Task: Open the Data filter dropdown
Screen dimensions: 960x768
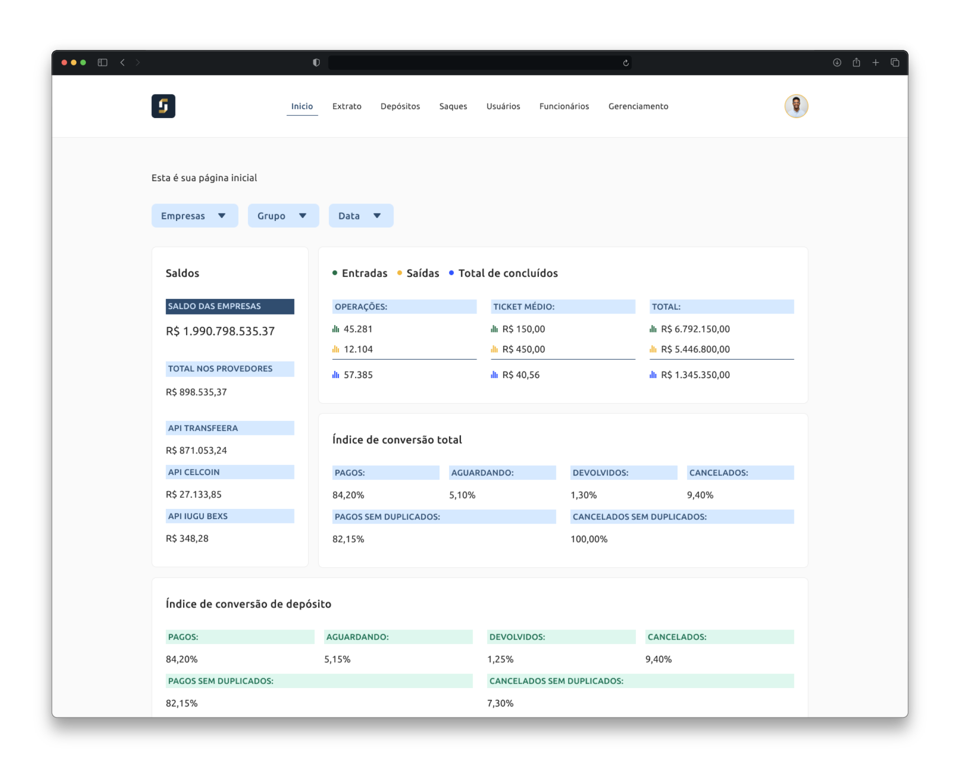Action: 361,215
